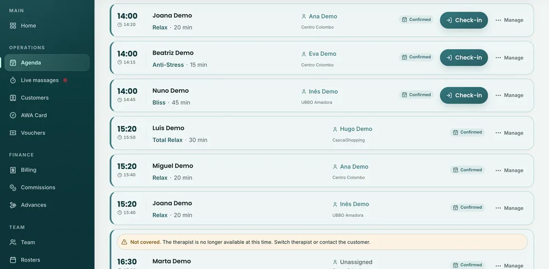549x269 pixels.
Task: Click therapist name Hugo Demo
Action: click(356, 129)
